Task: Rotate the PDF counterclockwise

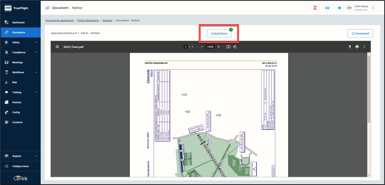Action: [x=235, y=47]
